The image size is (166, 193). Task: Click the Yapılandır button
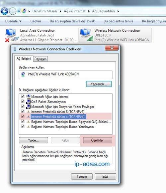pos(99,84)
